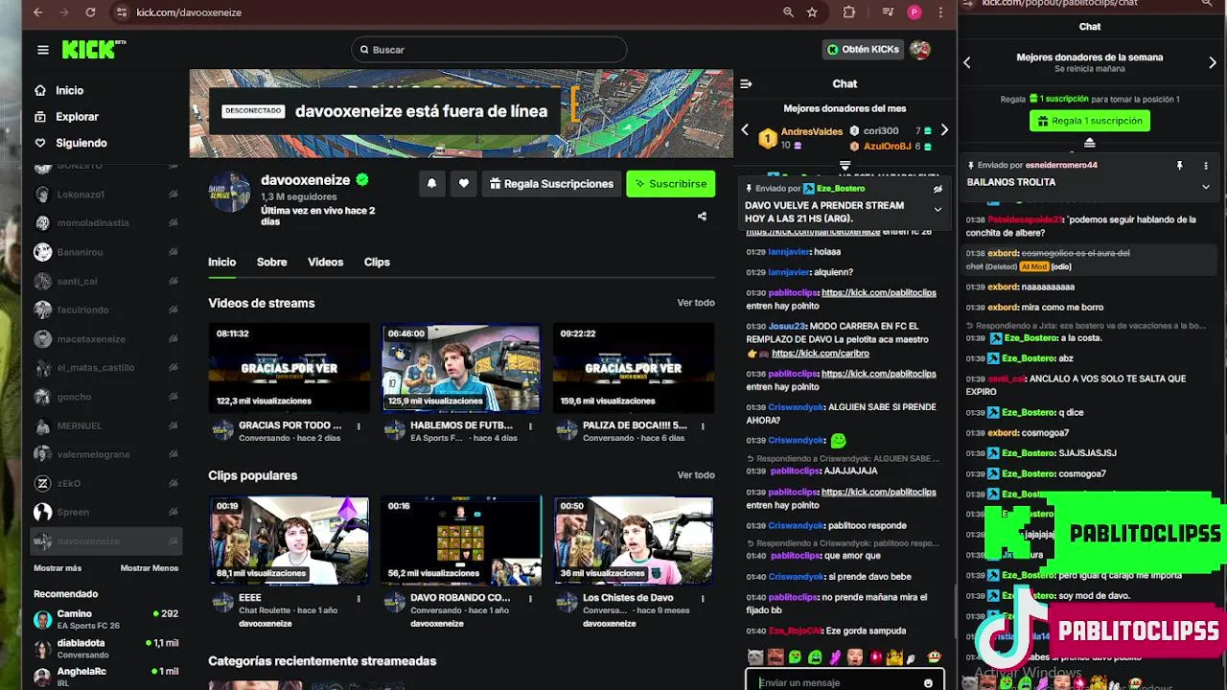The height and width of the screenshot is (690, 1227).
Task: Insert the cat emote in main chat
Action: click(754, 657)
